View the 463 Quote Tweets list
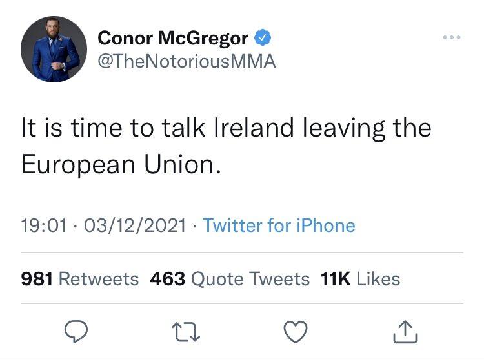Viewport: 484px width, 362px height. (230, 279)
